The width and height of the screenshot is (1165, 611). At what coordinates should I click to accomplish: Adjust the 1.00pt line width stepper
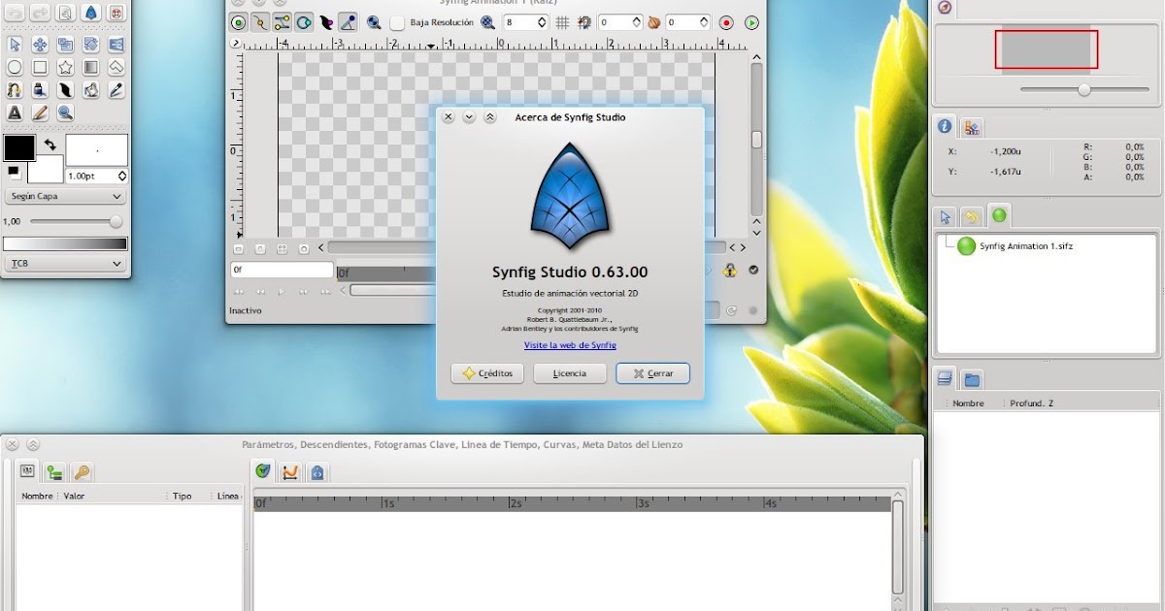(x=121, y=177)
